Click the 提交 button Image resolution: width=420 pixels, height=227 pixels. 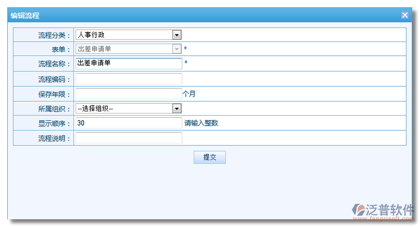209,157
